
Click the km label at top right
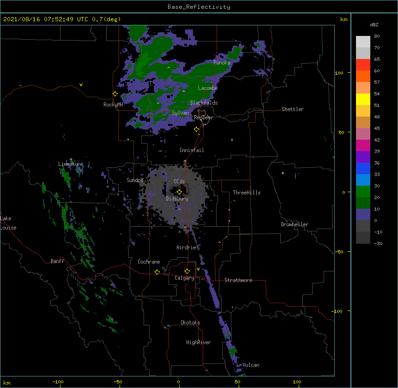click(x=344, y=19)
